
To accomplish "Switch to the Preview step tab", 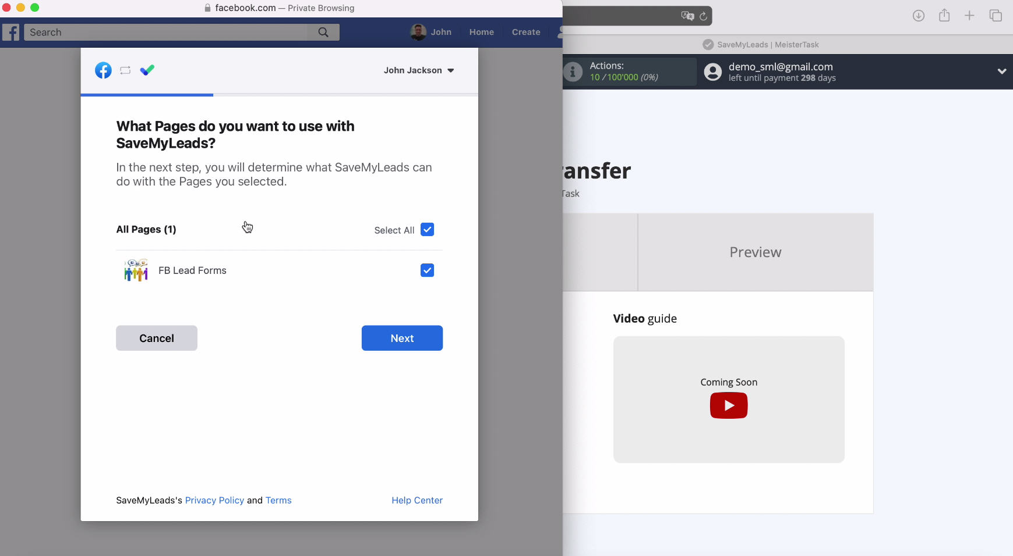I will tap(756, 252).
